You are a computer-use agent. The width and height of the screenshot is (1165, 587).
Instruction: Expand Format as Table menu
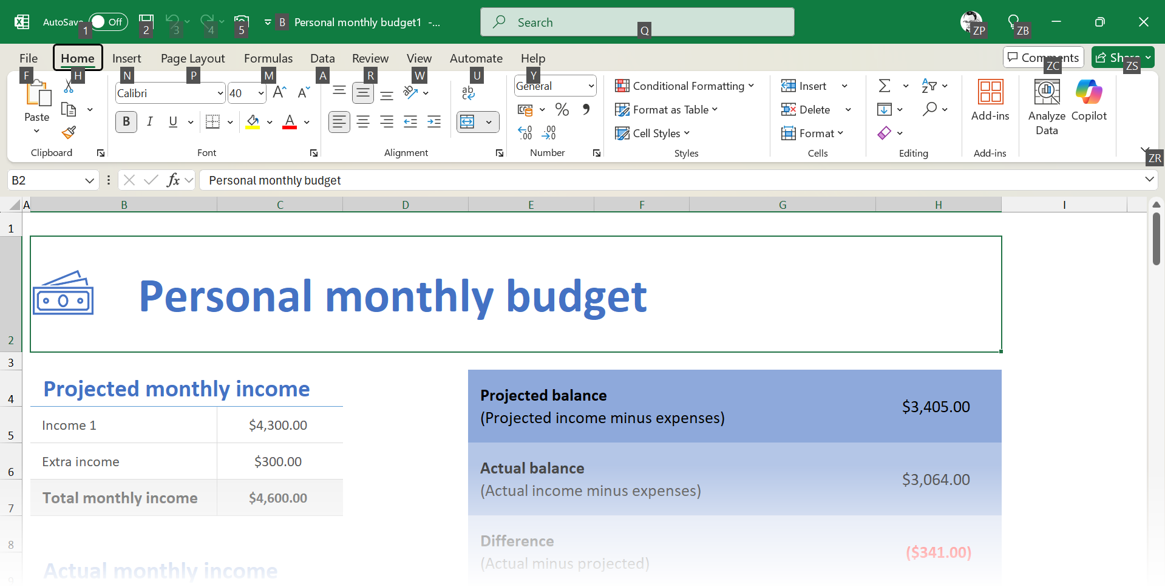point(666,110)
